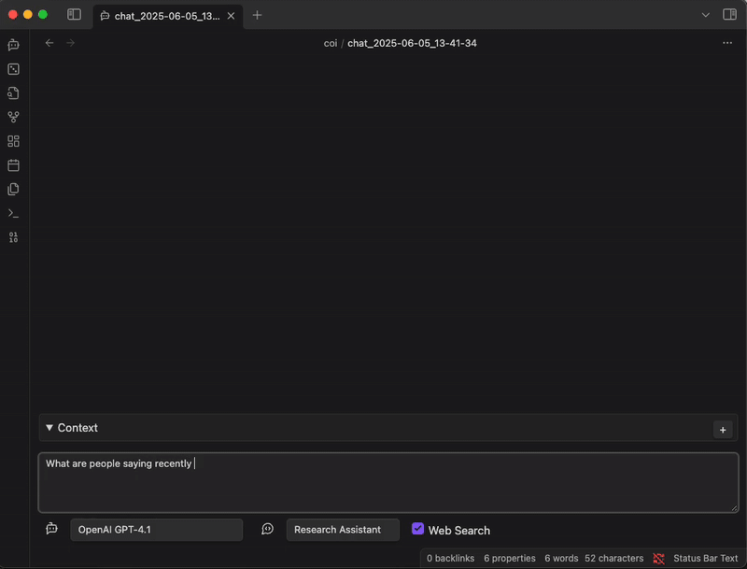This screenshot has width=747, height=569.
Task: Click the calendar icon in the left ribbon
Action: click(12, 164)
